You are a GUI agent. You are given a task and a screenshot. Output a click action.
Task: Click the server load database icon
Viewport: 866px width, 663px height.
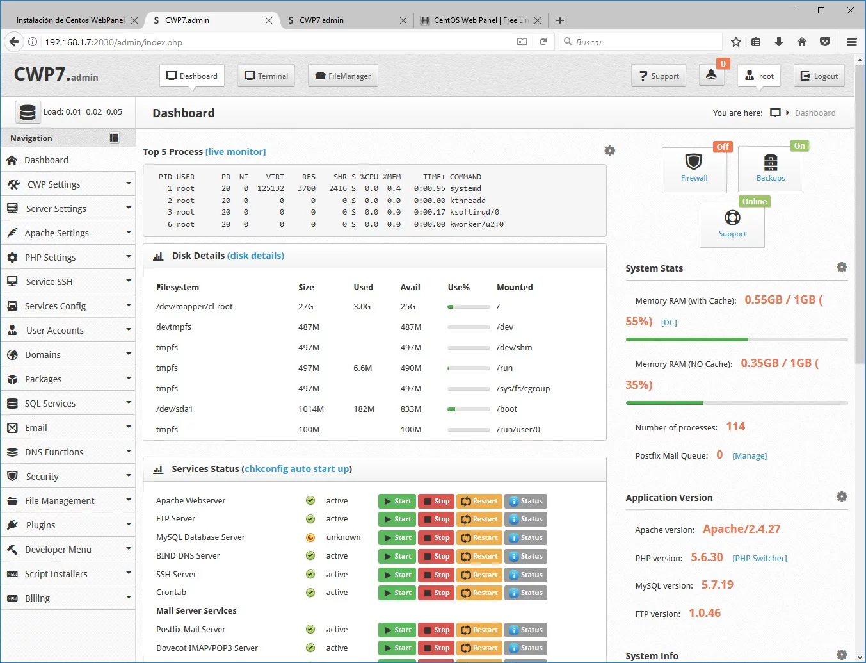[x=28, y=112]
